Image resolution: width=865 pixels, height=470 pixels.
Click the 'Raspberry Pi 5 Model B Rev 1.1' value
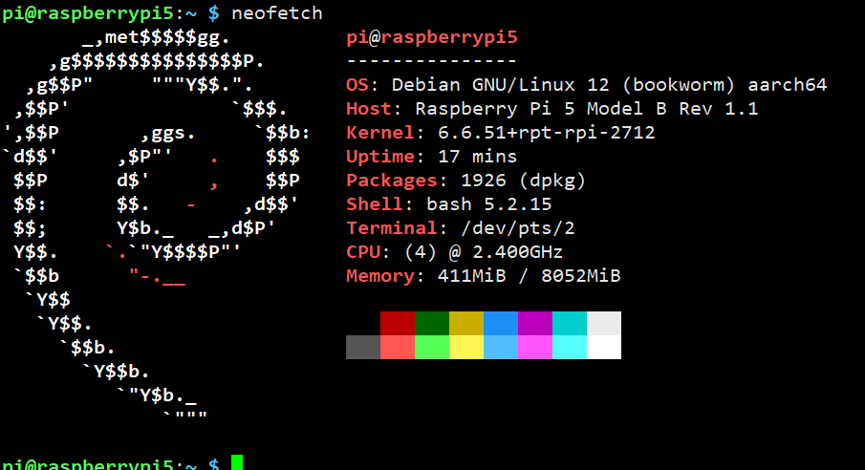(587, 109)
